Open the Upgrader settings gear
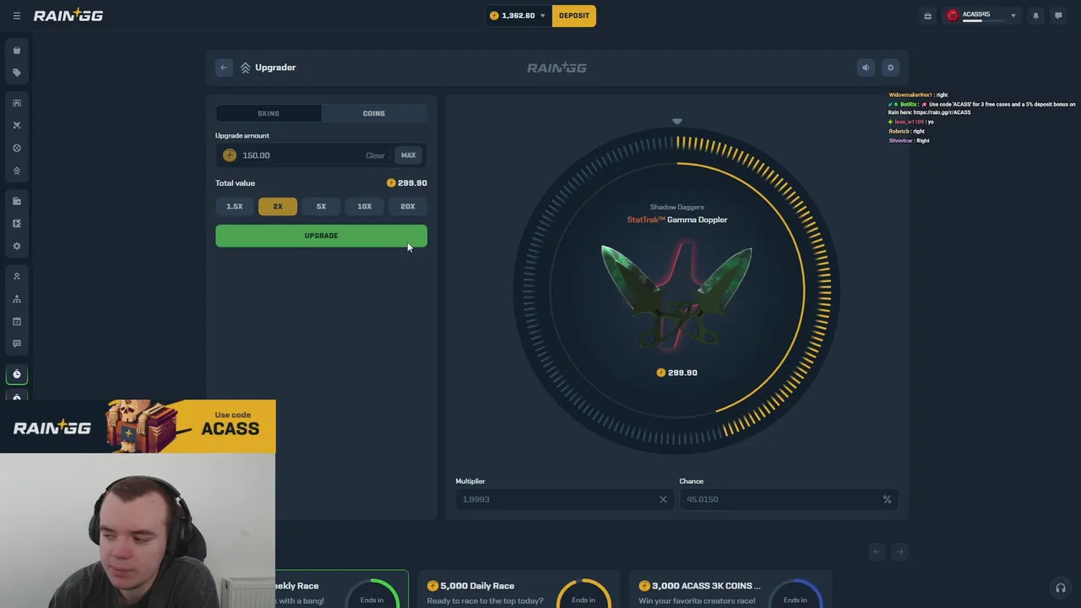 click(x=890, y=68)
